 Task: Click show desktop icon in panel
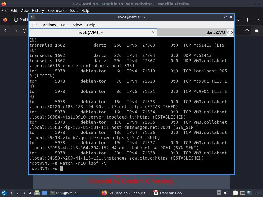coord(44,193)
